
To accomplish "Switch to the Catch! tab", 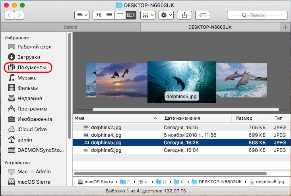I will [71, 27].
